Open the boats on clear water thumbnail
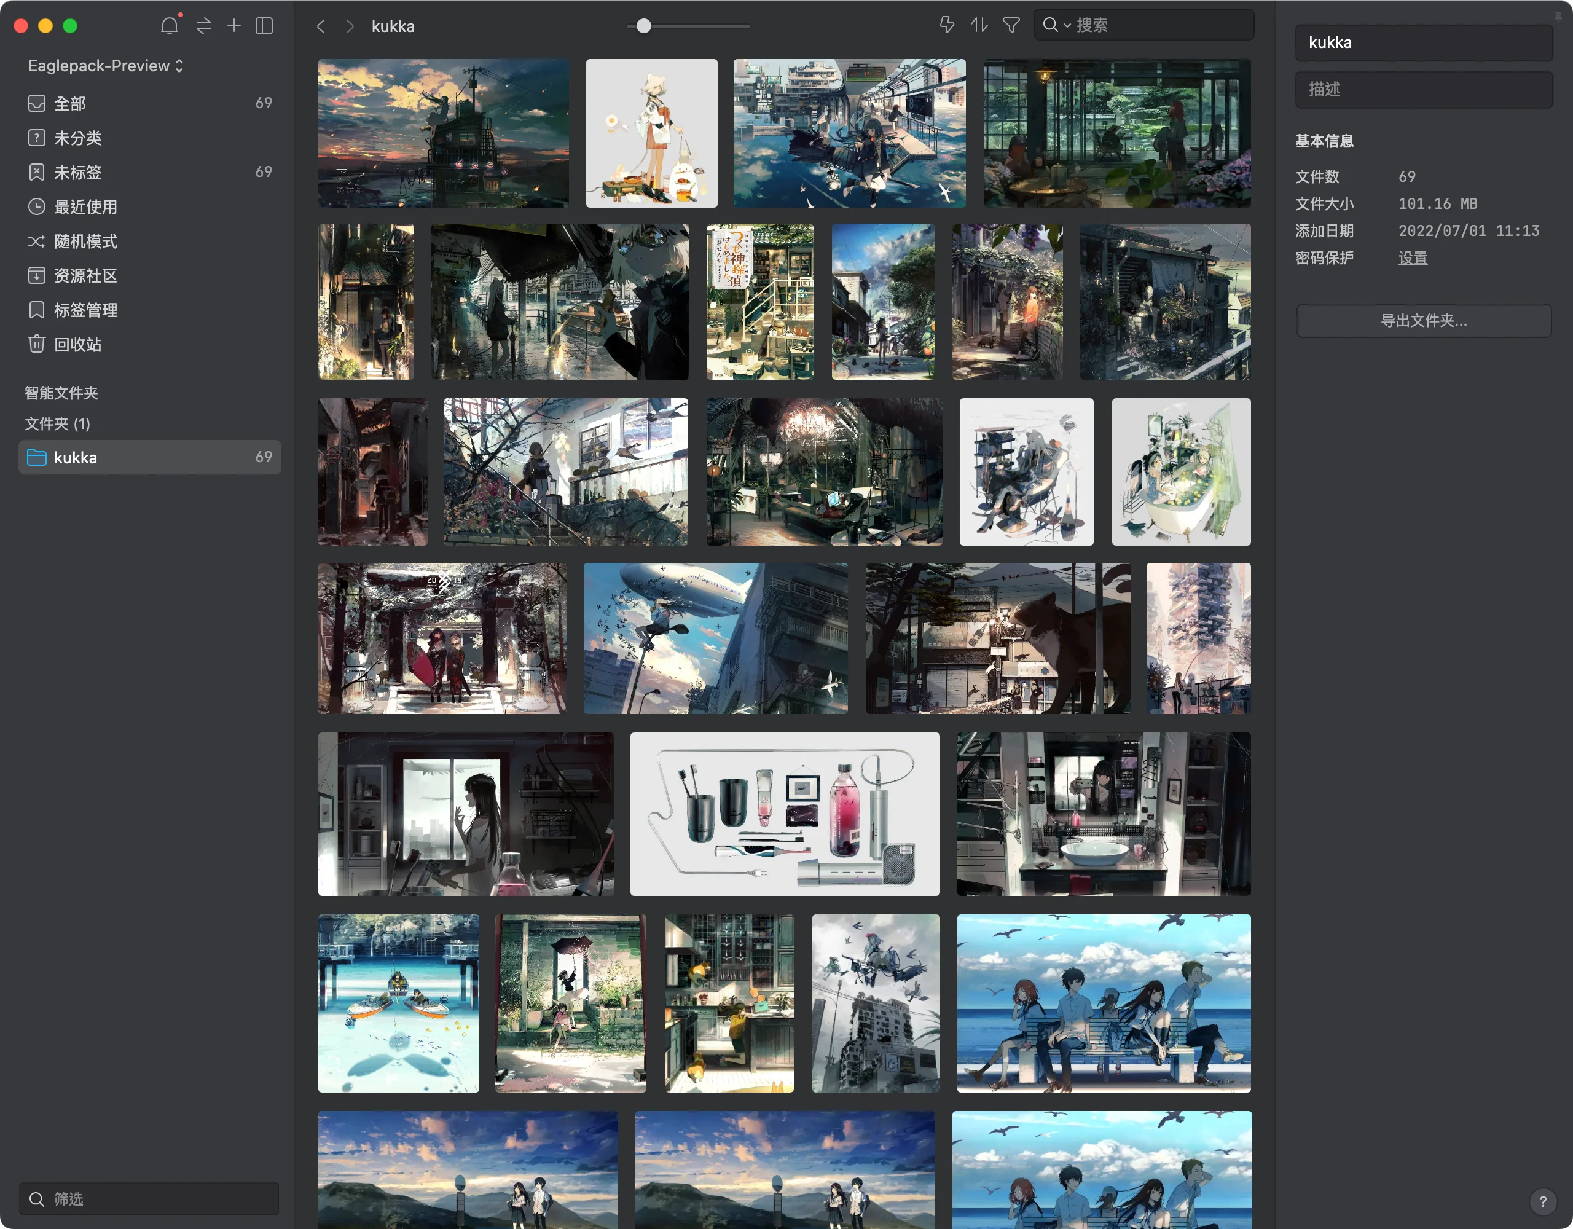Image resolution: width=1573 pixels, height=1229 pixels. tap(398, 1003)
